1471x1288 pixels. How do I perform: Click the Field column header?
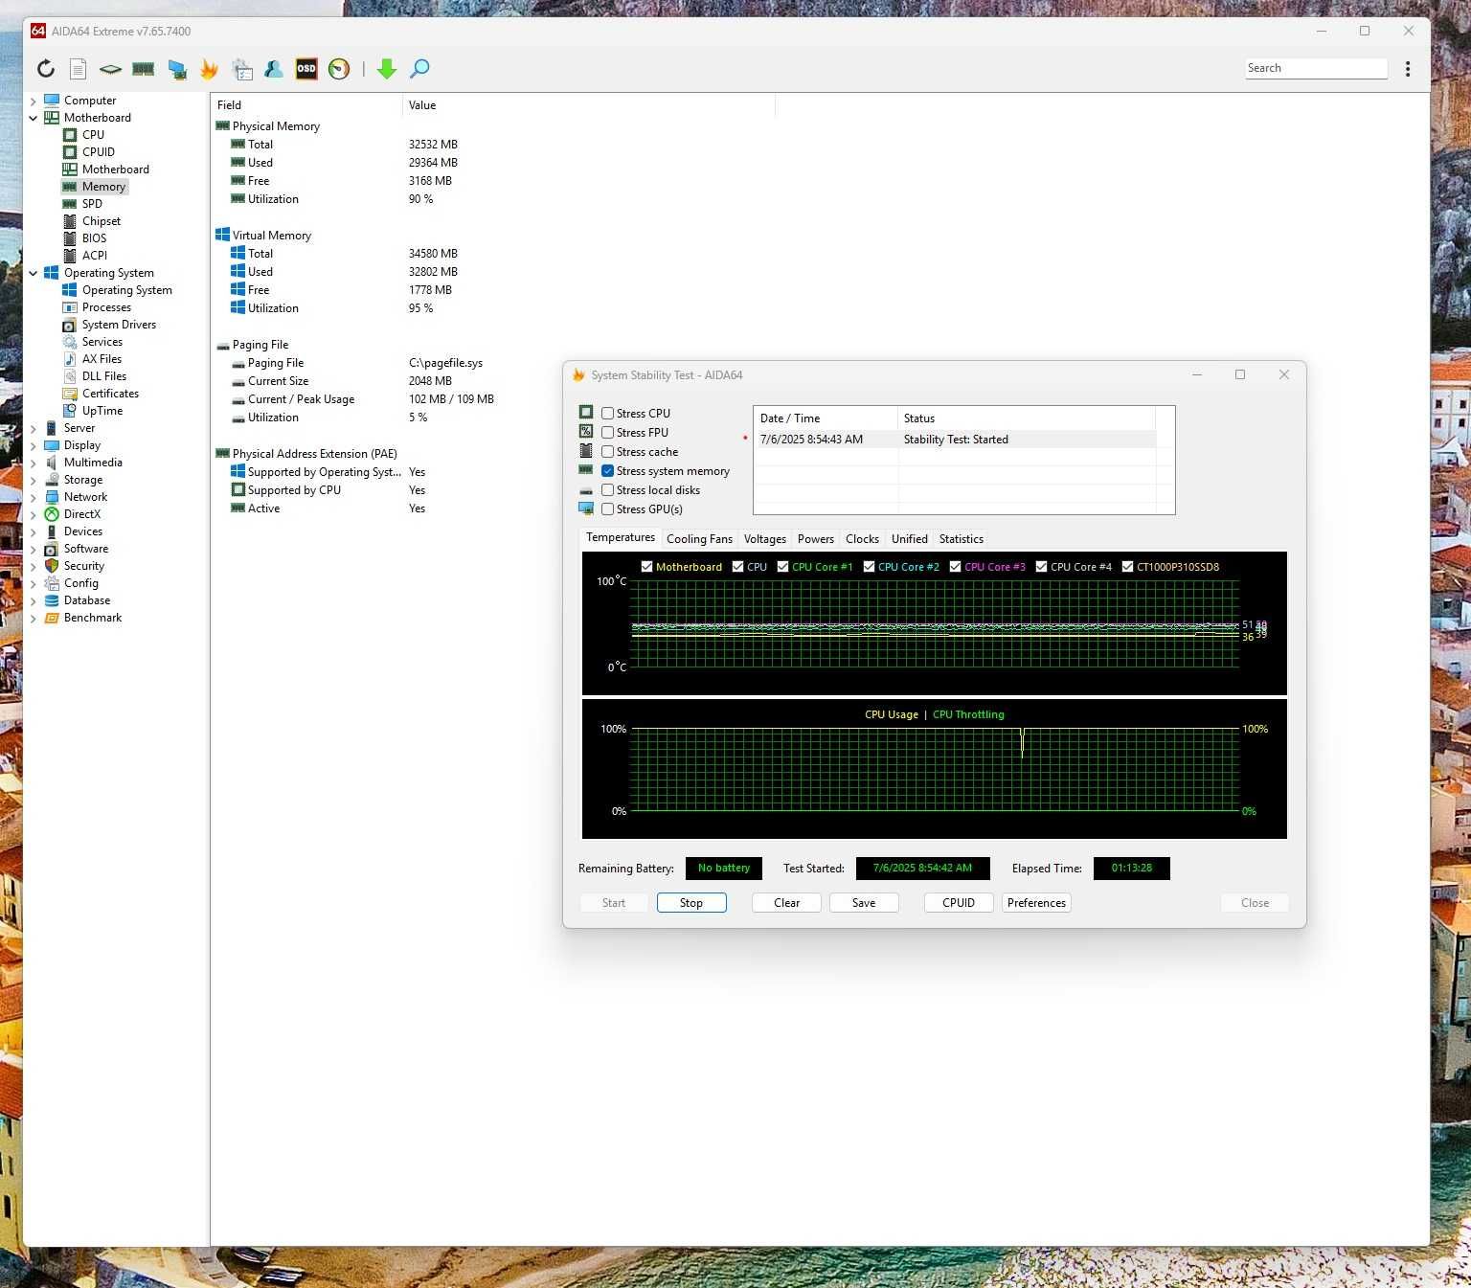[x=306, y=105]
